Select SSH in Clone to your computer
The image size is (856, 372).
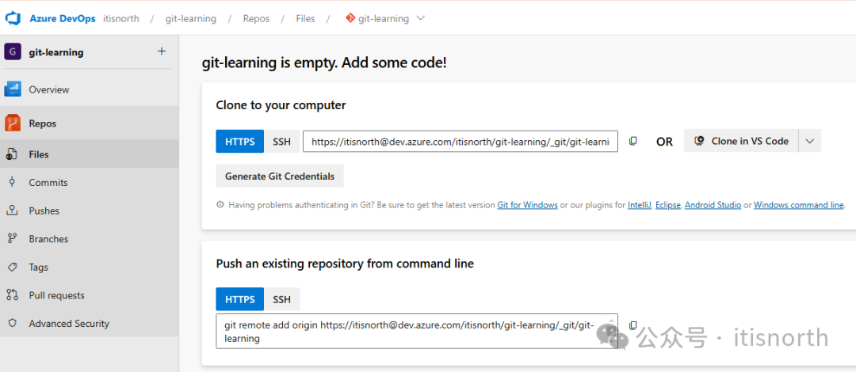(x=282, y=142)
